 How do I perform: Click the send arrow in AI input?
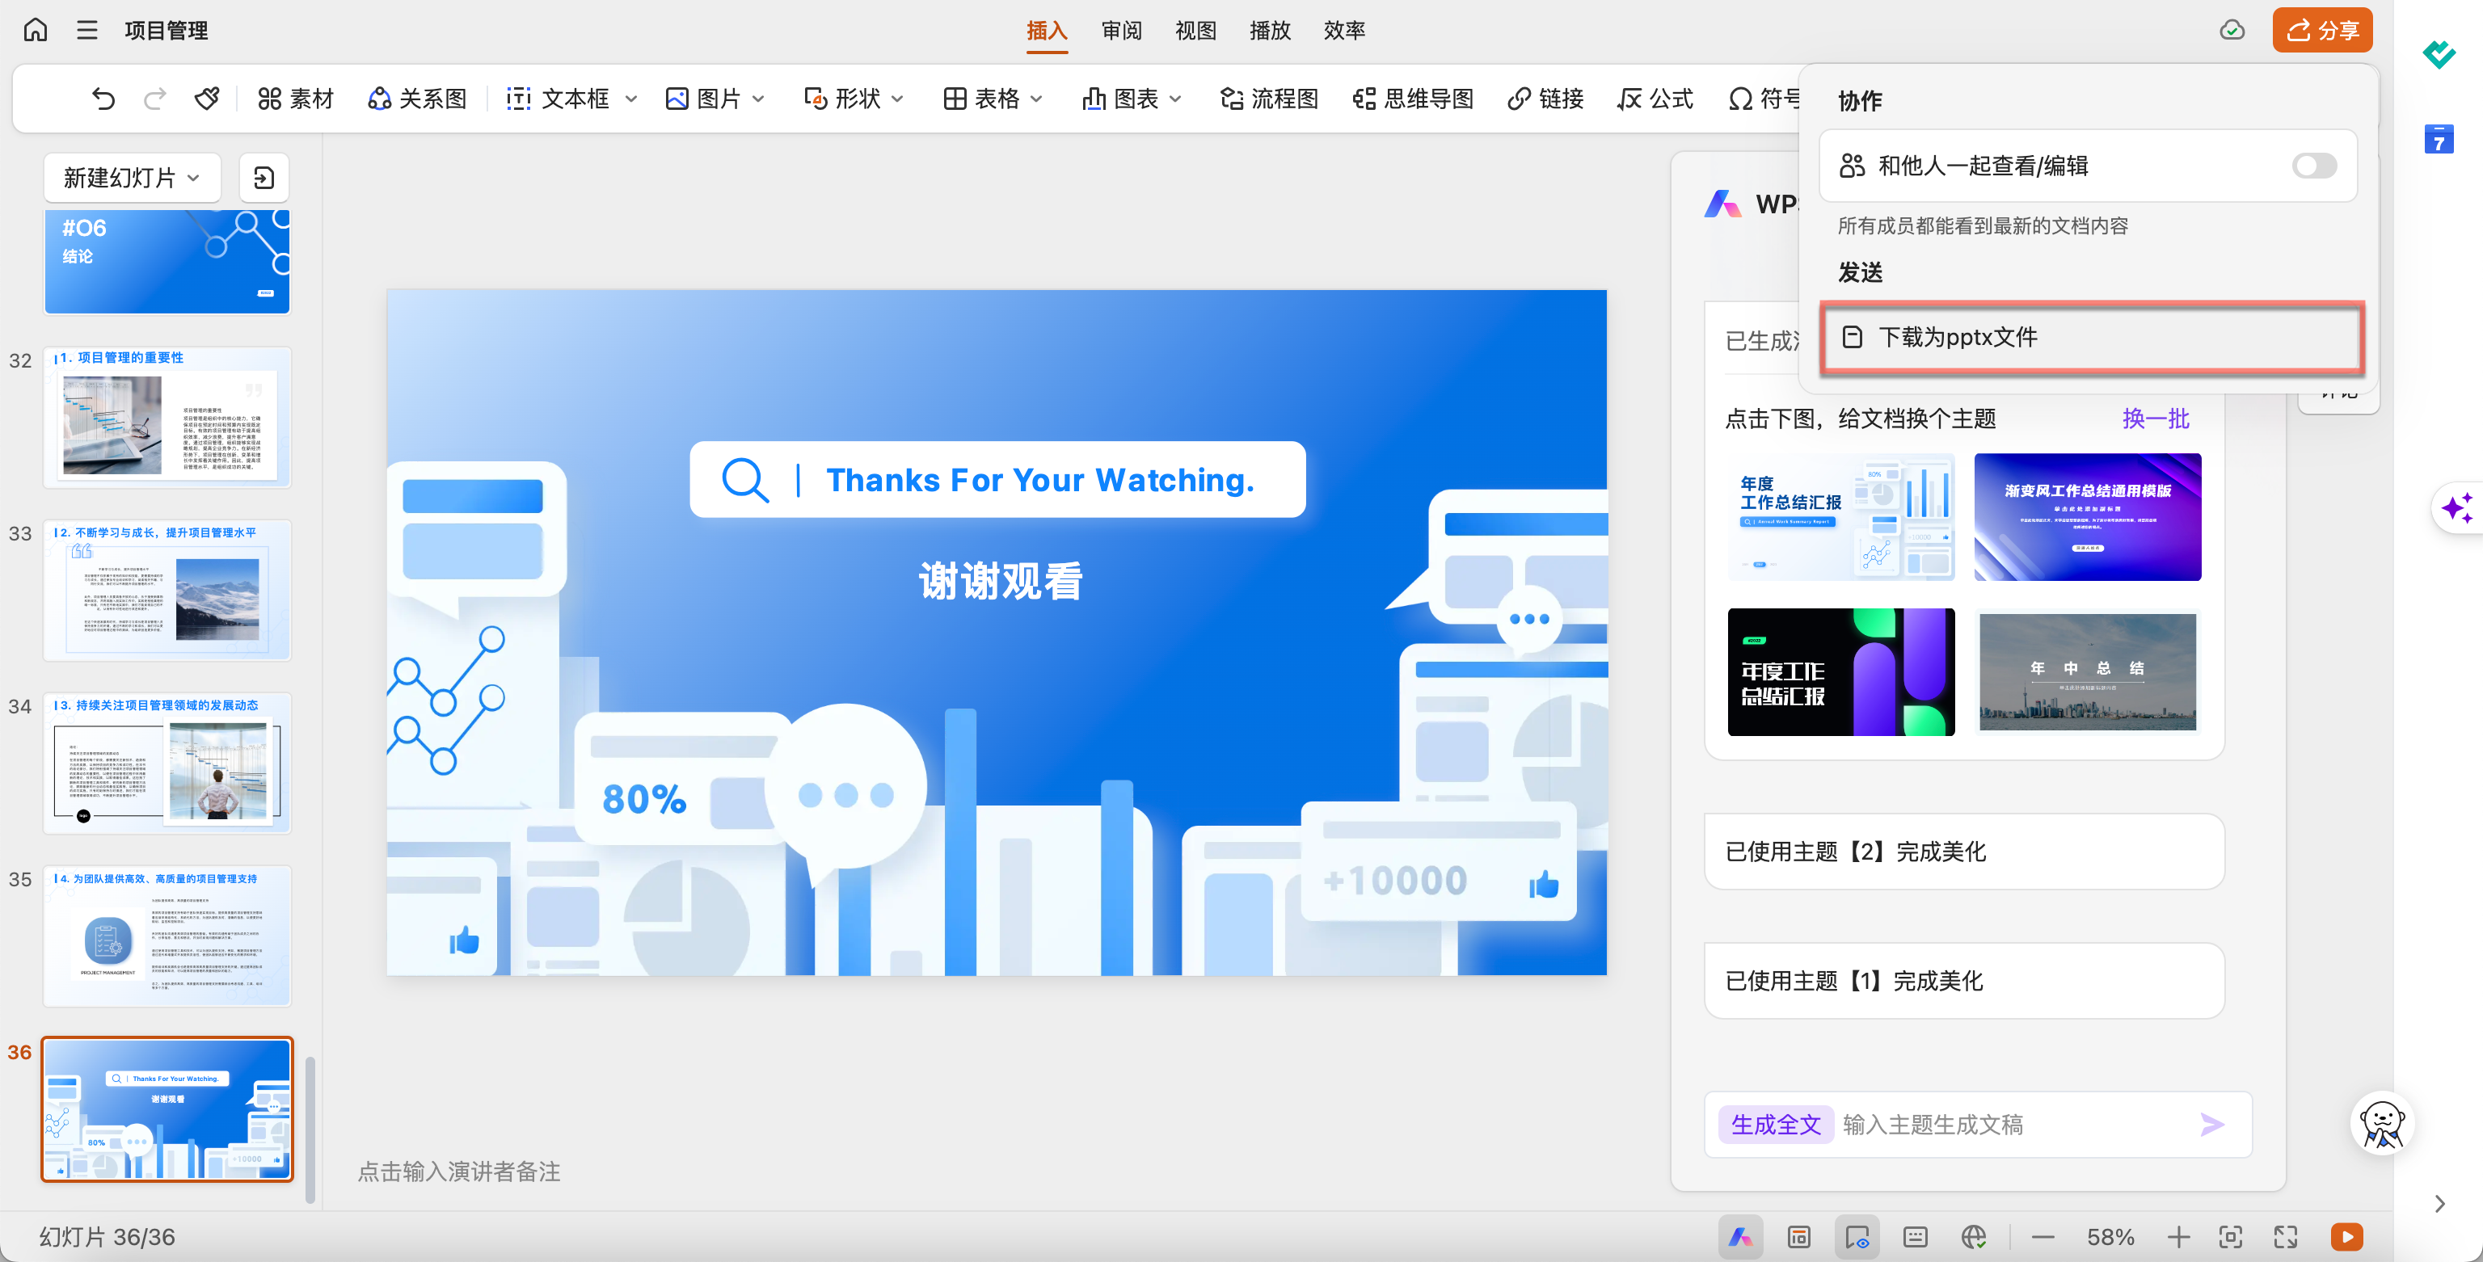point(2213,1124)
